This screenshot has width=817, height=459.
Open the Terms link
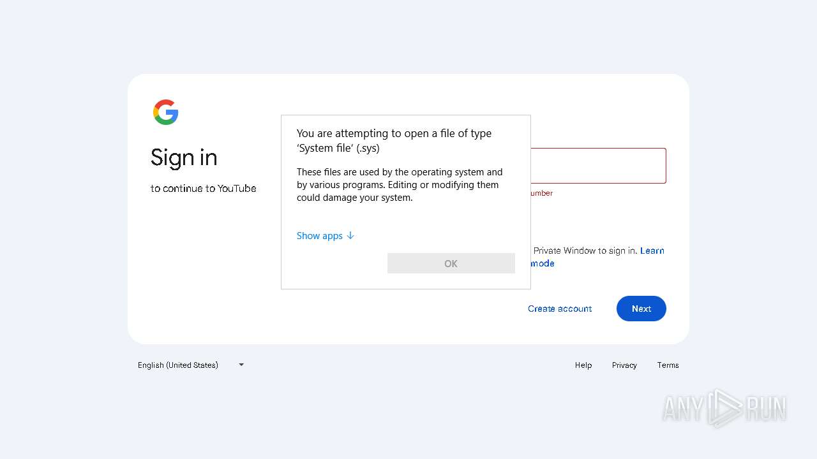tap(668, 365)
